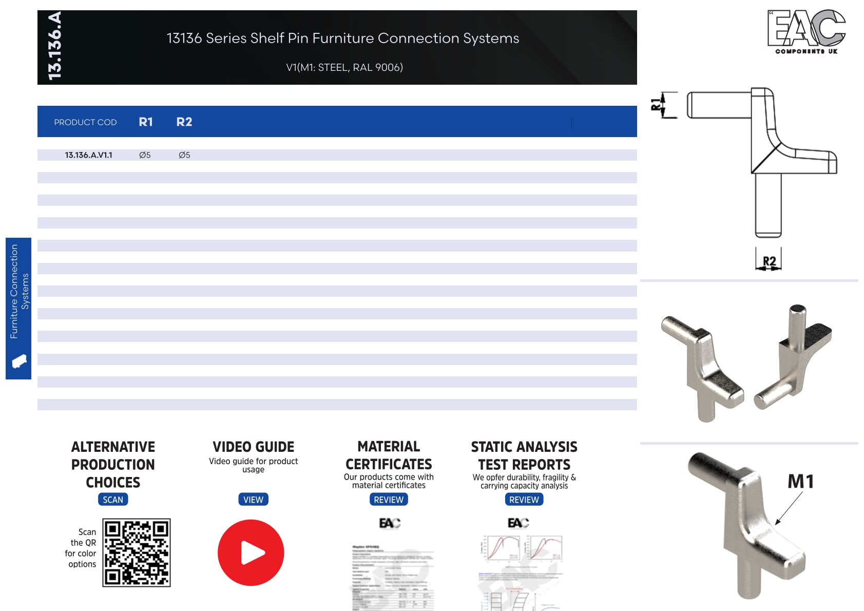Click the 13.136.A vertical code label
The height and width of the screenshot is (611, 864).
pos(54,46)
